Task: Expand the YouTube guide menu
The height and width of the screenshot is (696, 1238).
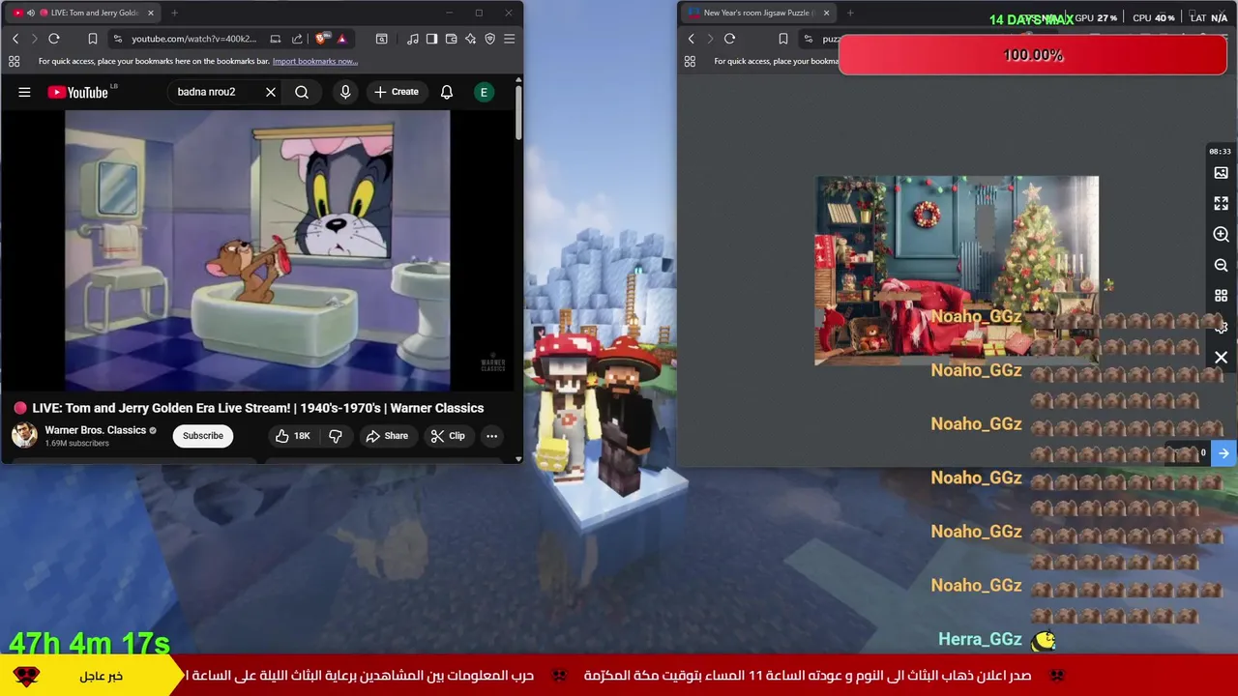Action: tap(24, 92)
